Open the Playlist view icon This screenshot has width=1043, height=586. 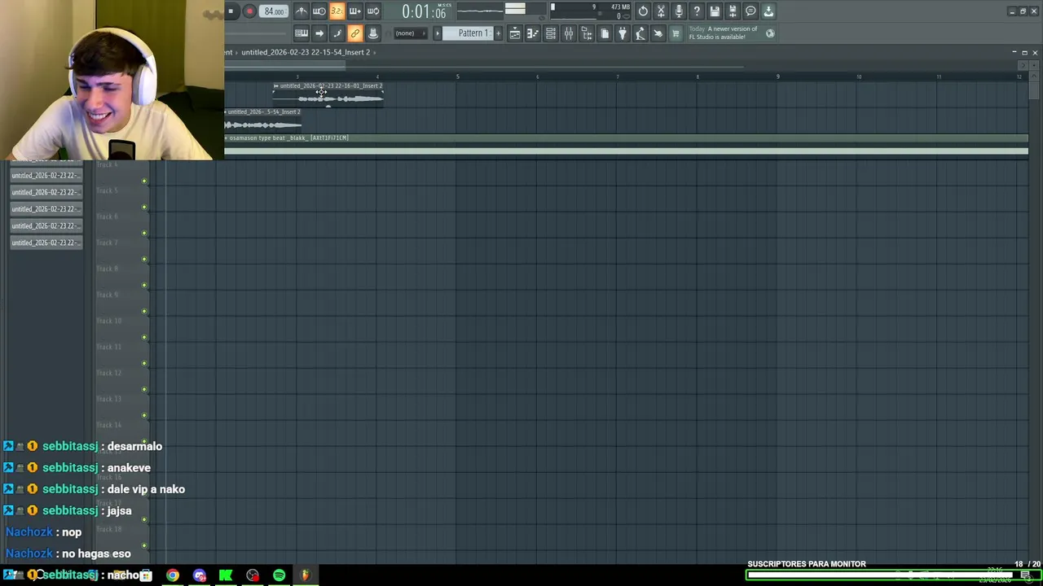point(515,33)
